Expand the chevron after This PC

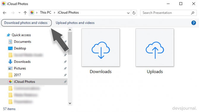pyautogui.click(x=54, y=13)
